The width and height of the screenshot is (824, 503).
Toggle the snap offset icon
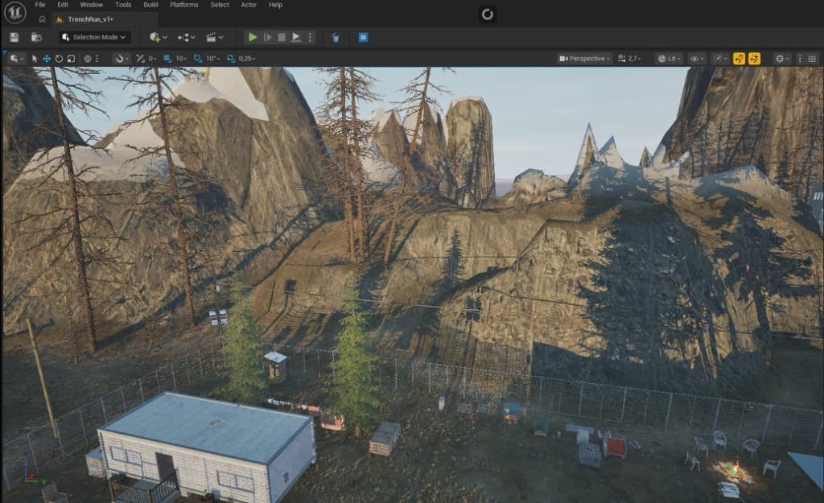(140, 58)
